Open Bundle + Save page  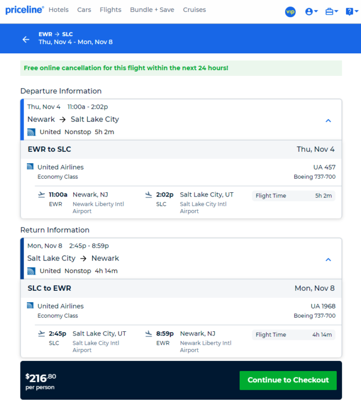click(x=152, y=10)
